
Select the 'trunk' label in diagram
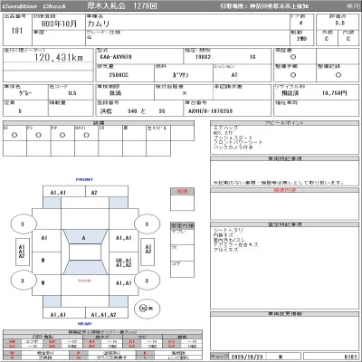pyautogui.click(x=84, y=281)
